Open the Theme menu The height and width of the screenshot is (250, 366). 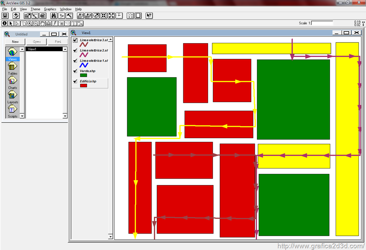pos(35,9)
